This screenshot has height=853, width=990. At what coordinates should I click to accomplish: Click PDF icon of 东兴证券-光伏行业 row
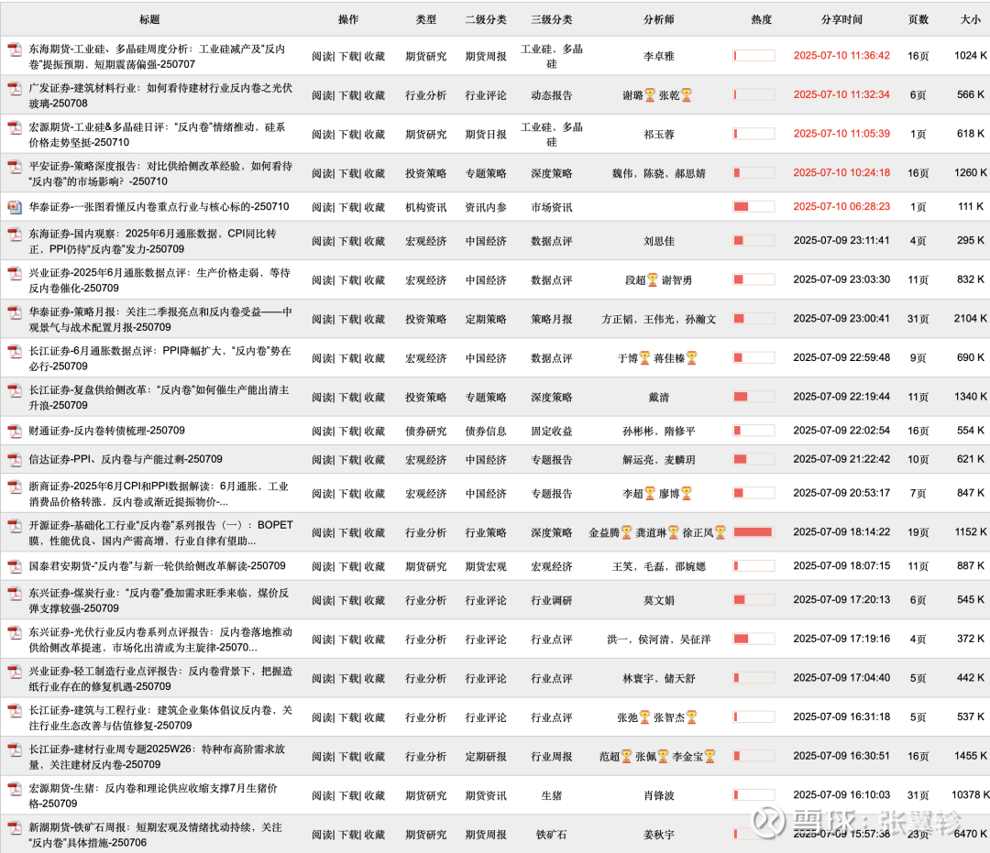(x=14, y=633)
